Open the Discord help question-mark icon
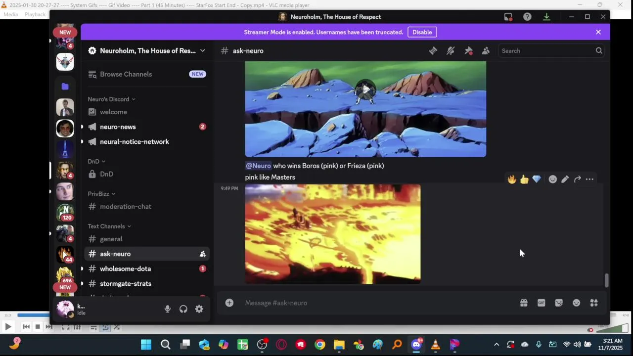This screenshot has height=356, width=633. [528, 17]
